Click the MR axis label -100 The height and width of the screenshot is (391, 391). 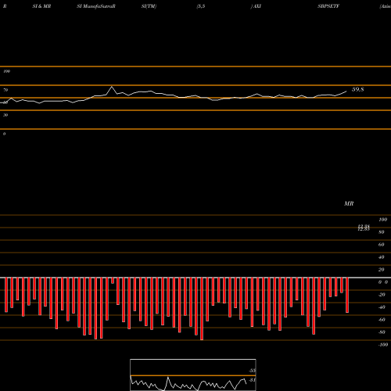tap(382, 345)
